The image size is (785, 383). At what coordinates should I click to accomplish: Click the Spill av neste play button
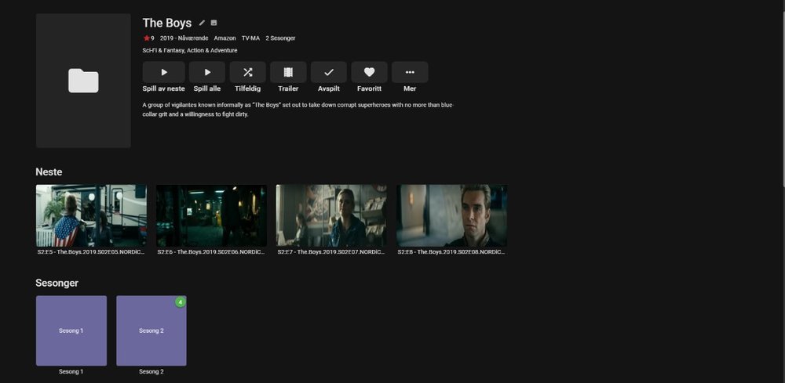coord(164,72)
